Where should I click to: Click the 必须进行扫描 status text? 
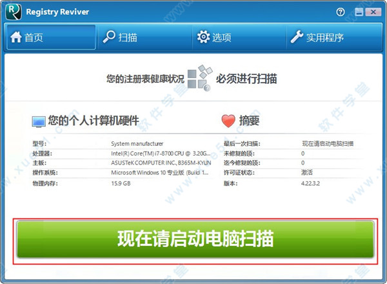click(246, 79)
